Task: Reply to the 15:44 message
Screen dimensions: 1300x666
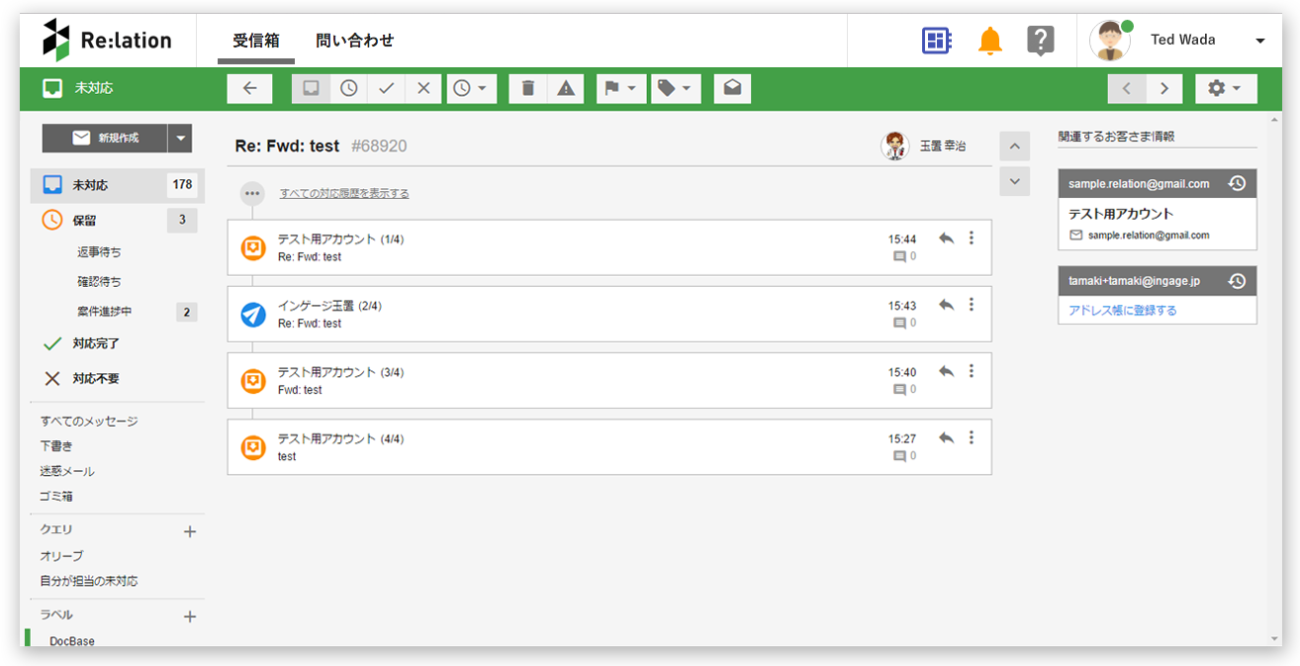Action: pyautogui.click(x=946, y=238)
